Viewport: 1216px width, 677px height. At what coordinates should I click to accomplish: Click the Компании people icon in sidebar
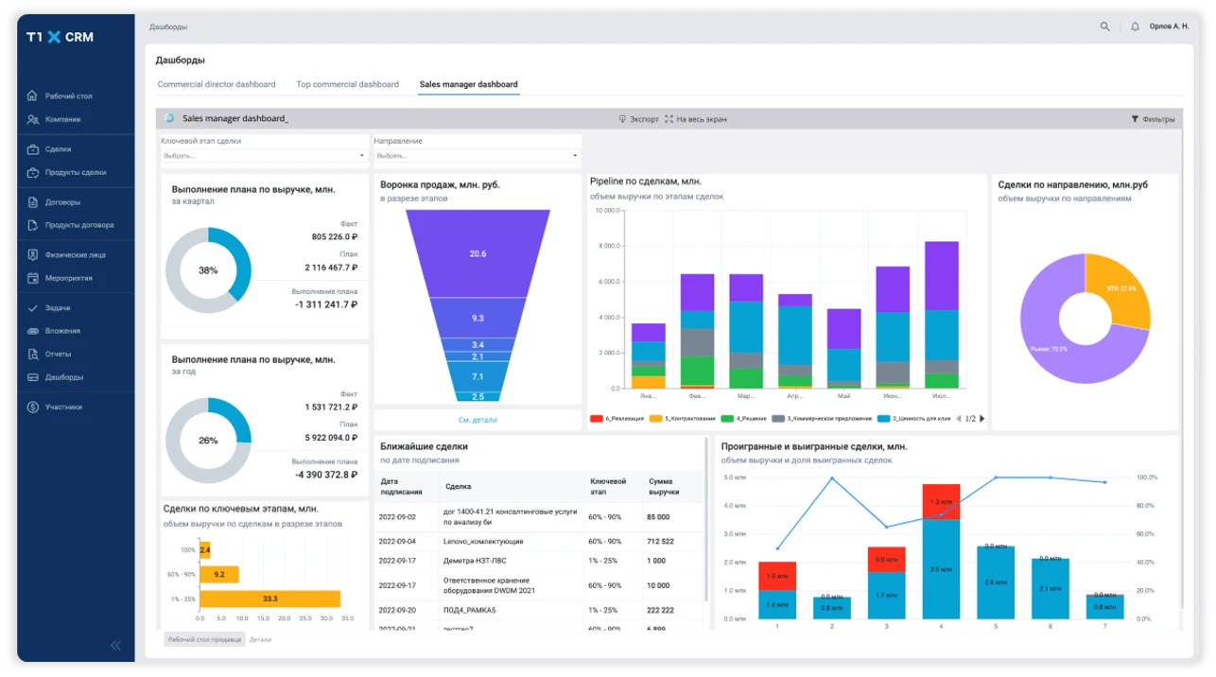pos(33,120)
